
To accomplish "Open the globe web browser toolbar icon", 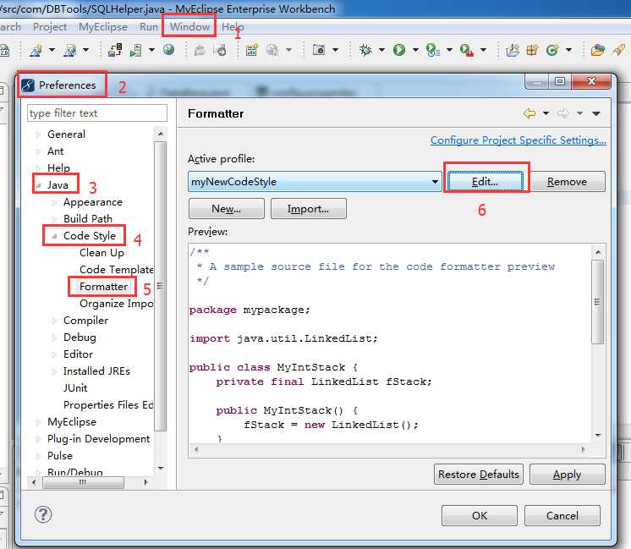I will pos(168,50).
